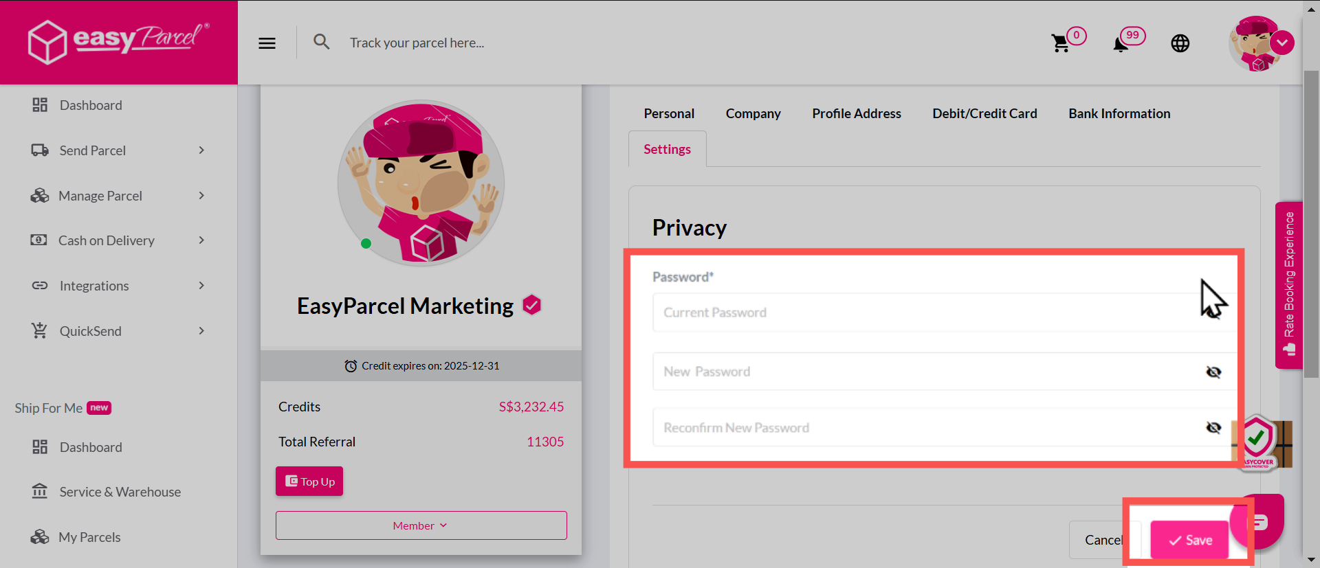The width and height of the screenshot is (1320, 568).
Task: Click the Cash on Delivery money icon
Action: coord(38,240)
